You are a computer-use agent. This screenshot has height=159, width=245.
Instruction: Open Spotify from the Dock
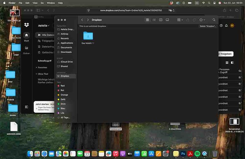coord(197,153)
